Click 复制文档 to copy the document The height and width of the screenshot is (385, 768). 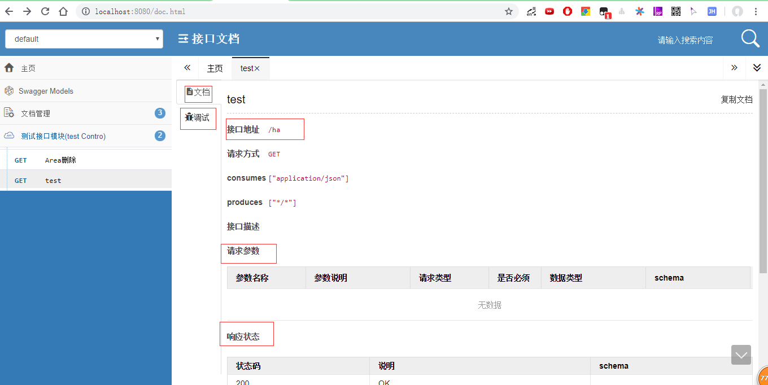(736, 99)
